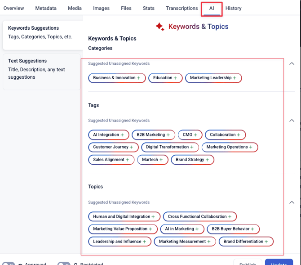The width and height of the screenshot is (301, 265).
Task: Click the plus on AI in Marketing
Action: click(197, 229)
